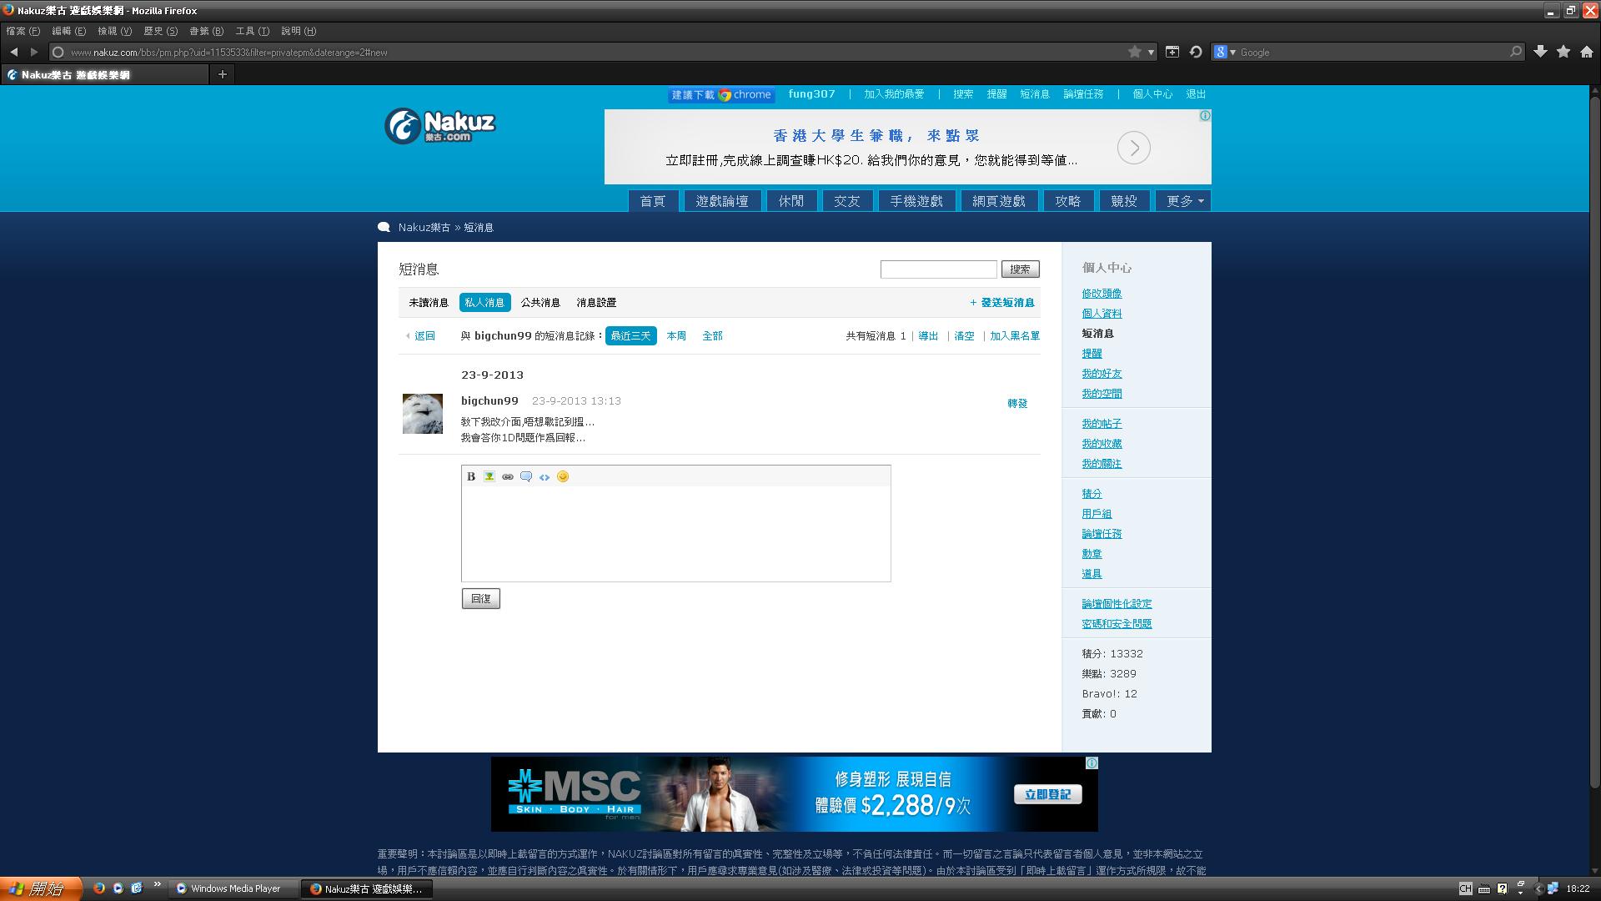This screenshot has height=901, width=1601.
Task: Click the Firefox home icon
Action: (1587, 52)
